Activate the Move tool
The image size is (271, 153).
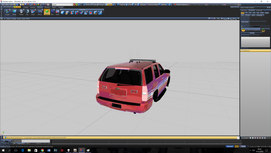tap(47, 12)
